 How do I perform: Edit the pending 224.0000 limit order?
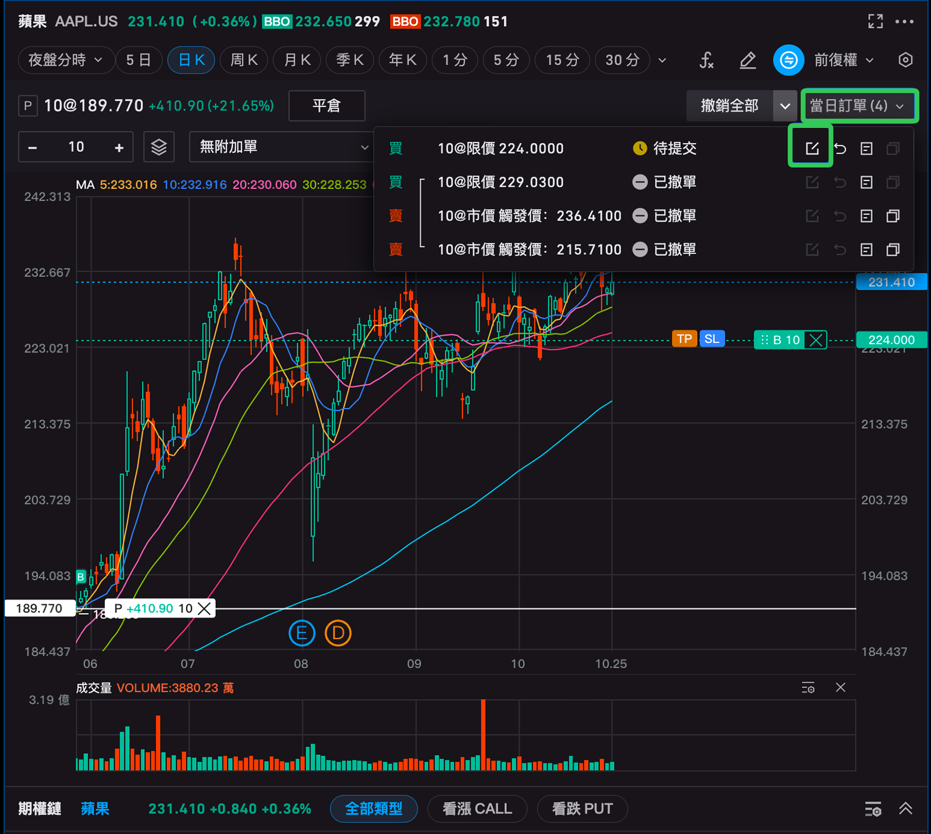pos(812,148)
